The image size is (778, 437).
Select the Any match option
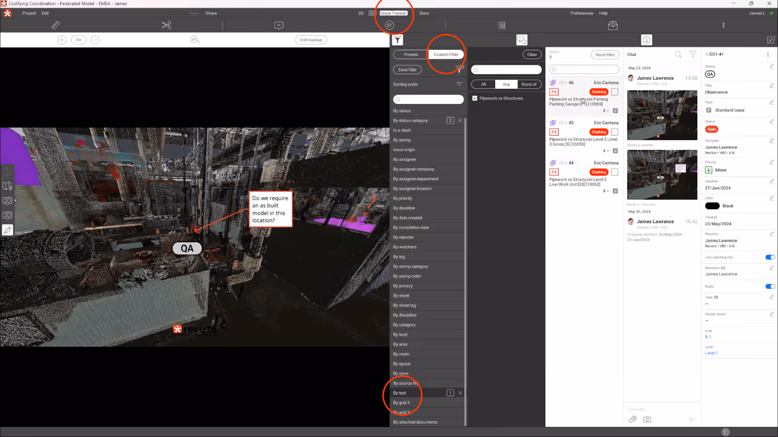pos(506,84)
